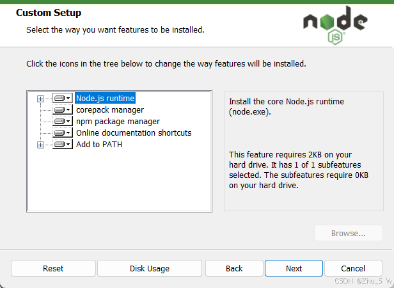Select Online documentation shortcuts feature row
The image size is (394, 288).
pyautogui.click(x=134, y=133)
